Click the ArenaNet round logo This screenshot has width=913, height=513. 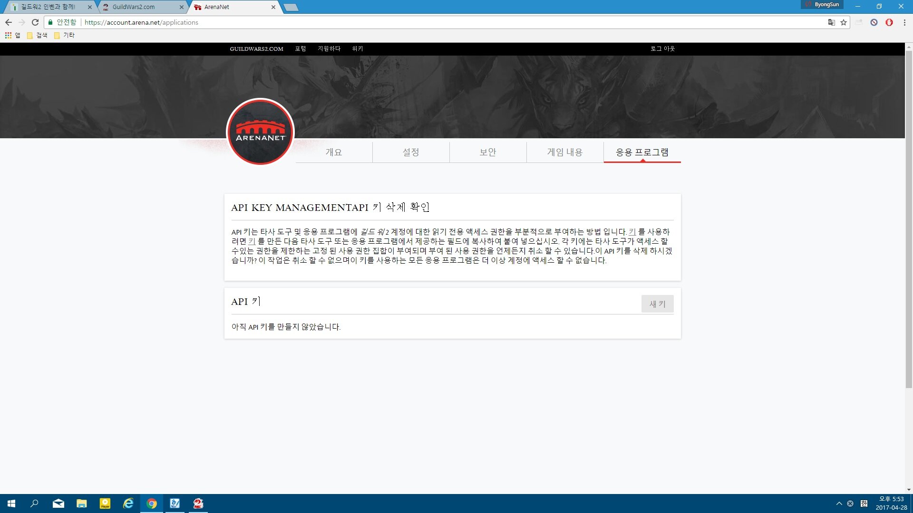point(260,132)
